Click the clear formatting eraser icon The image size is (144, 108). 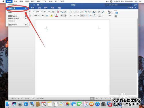[58, 12]
